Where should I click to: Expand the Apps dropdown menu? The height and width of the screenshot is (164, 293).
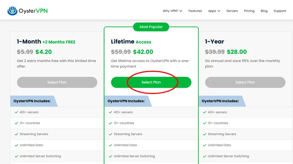(x=214, y=11)
